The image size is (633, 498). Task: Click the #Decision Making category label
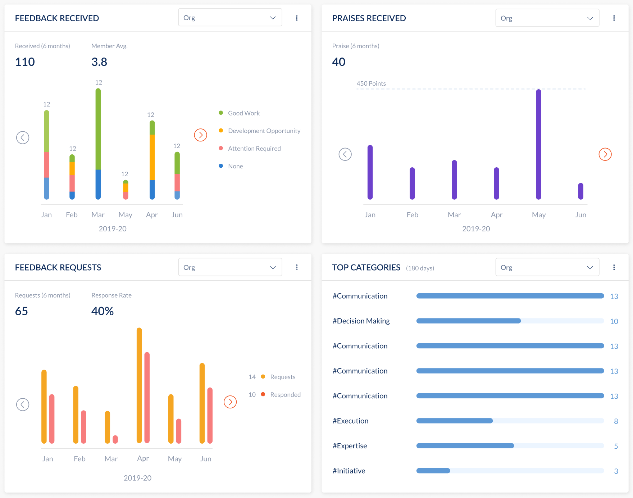361,321
